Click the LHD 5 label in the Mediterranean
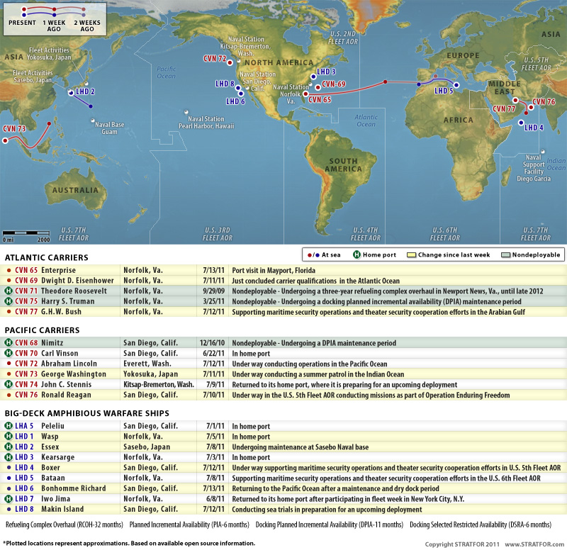This screenshot has width=567, height=550. point(444,91)
